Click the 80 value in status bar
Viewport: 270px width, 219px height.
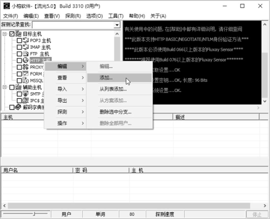click(132, 214)
